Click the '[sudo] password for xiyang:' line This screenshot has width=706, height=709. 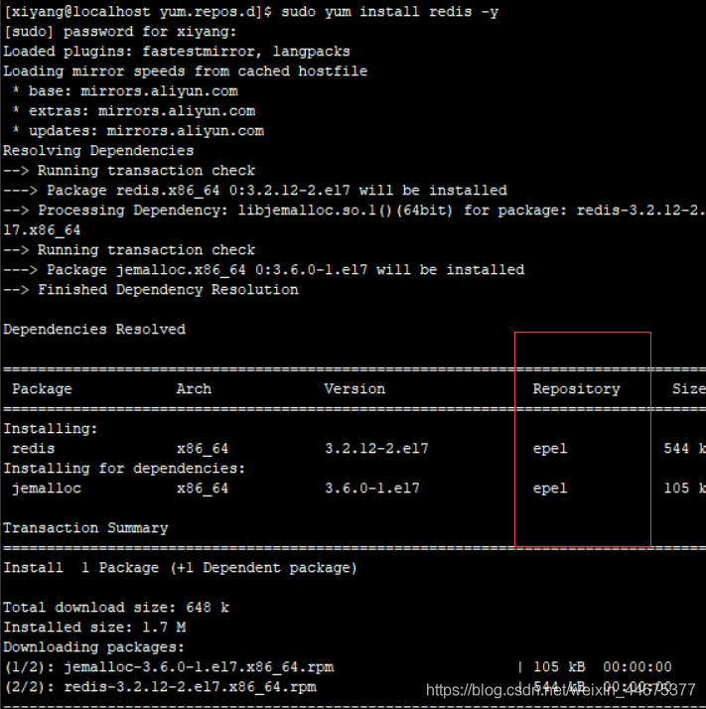pyautogui.click(x=120, y=32)
